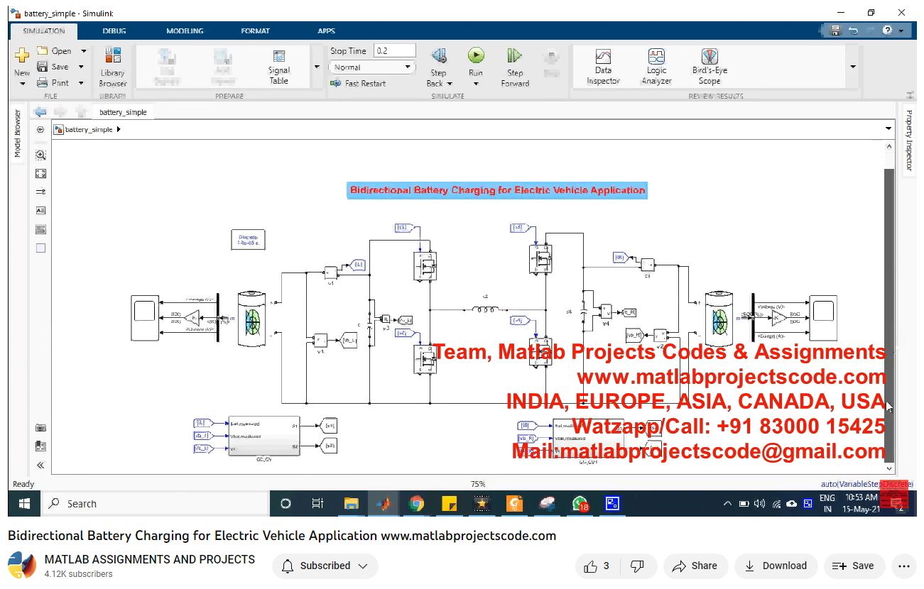
Task: Click the New model icon
Action: tap(22, 55)
